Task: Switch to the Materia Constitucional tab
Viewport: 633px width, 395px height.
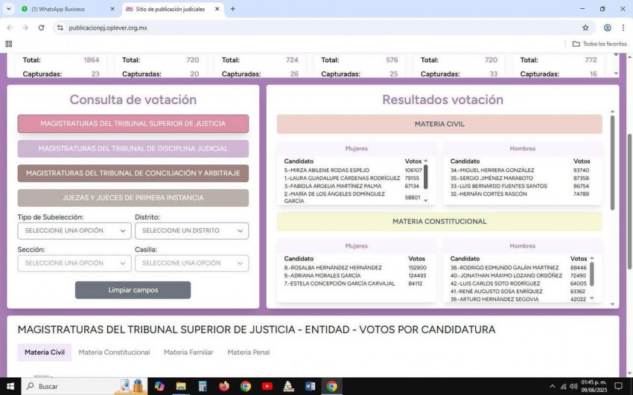Action: tap(114, 352)
